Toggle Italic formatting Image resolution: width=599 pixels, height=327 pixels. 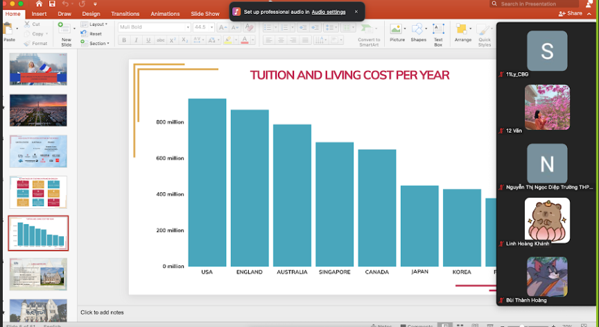[x=136, y=40]
